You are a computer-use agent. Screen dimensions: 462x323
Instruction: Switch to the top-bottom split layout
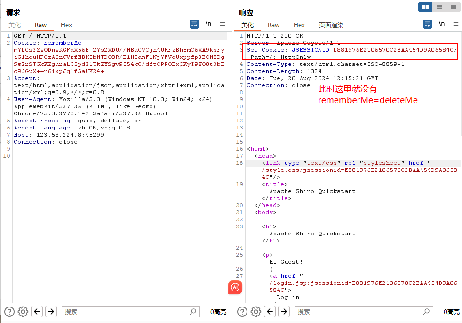coord(439,7)
